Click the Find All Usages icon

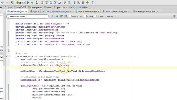tap(61, 16)
